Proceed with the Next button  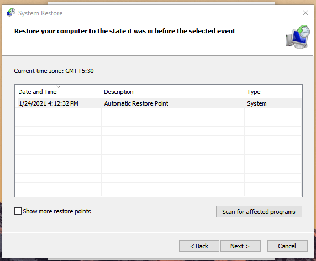tap(240, 246)
